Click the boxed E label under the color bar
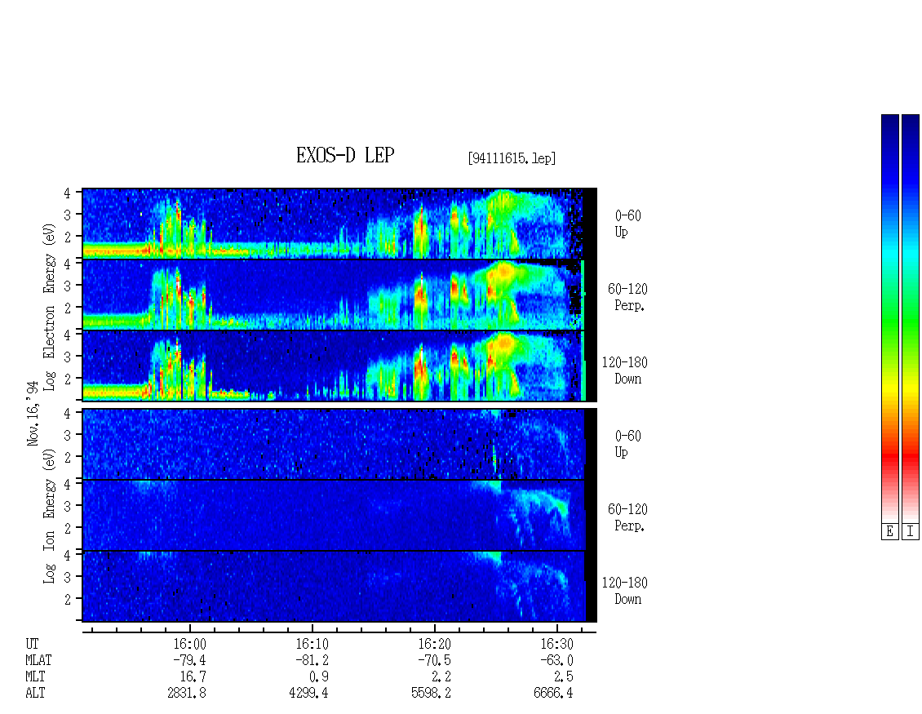This screenshot has height=714, width=922. pyautogui.click(x=889, y=531)
